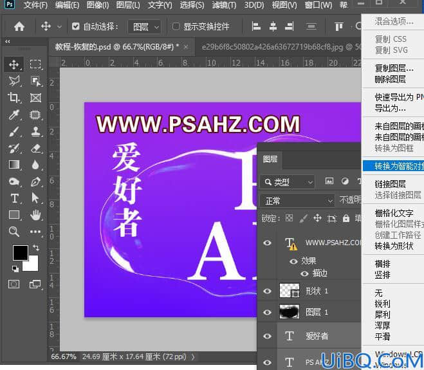
Task: Open the 滤镜(T) menu
Action: (x=224, y=5)
